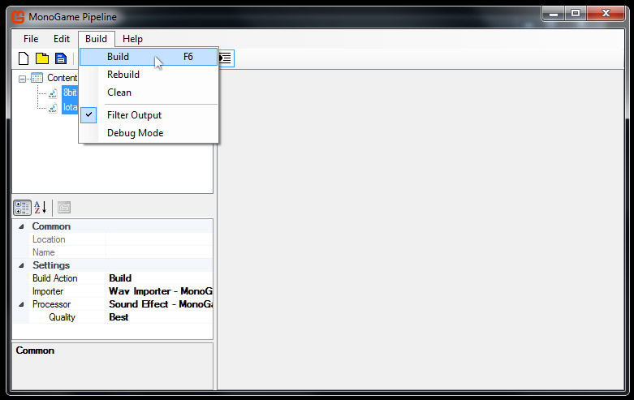Enable Debug Mode in Build menu
Screen dimensions: 634x400
pos(135,133)
